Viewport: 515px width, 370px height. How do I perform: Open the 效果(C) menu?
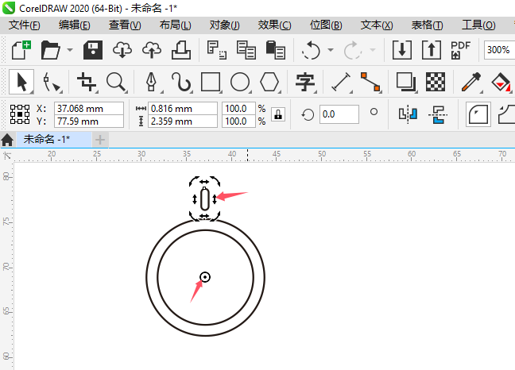click(x=274, y=25)
